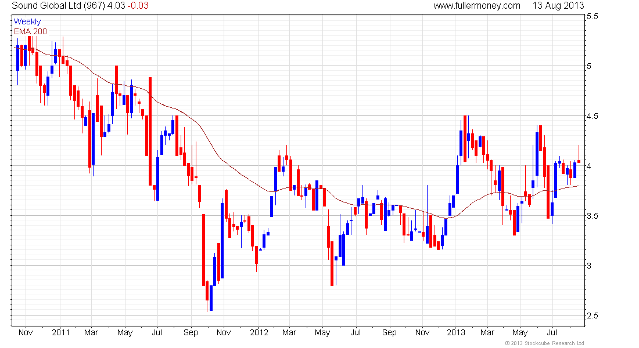The height and width of the screenshot is (348, 639).
Task: Click the date '13 Aug 2013'
Action: [558, 6]
